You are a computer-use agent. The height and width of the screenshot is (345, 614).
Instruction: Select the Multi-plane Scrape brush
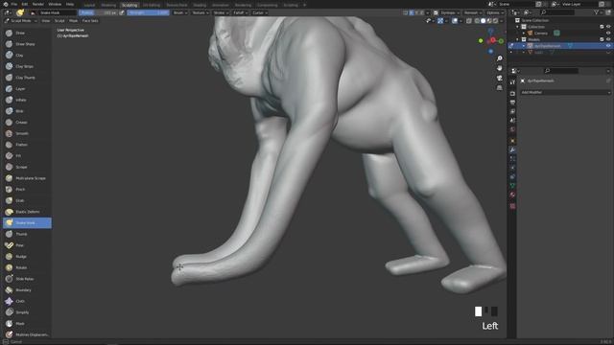(x=27, y=178)
